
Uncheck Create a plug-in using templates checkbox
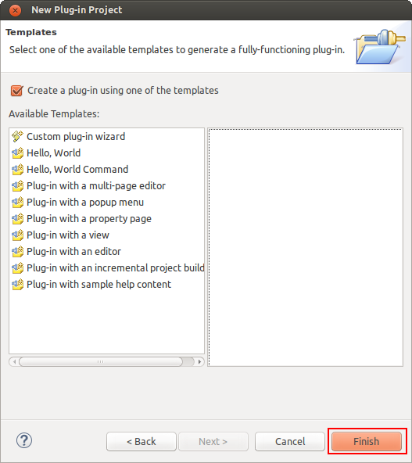click(17, 91)
